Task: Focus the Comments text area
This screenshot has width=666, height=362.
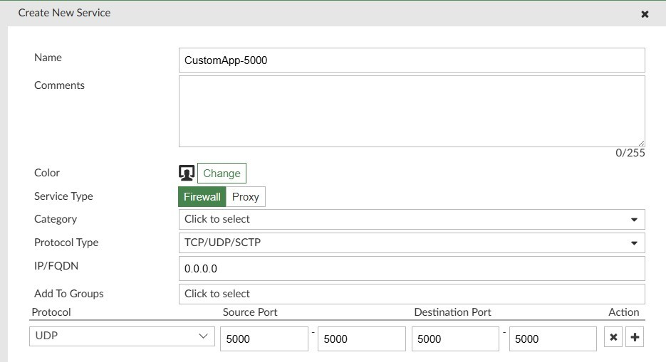Action: click(x=411, y=111)
